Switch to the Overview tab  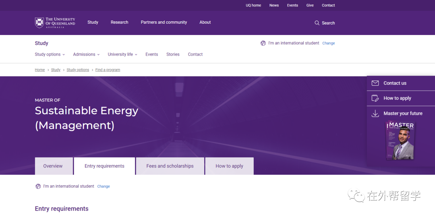(x=54, y=166)
